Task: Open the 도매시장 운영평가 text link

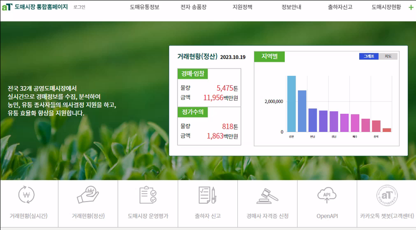Action: click(x=148, y=216)
